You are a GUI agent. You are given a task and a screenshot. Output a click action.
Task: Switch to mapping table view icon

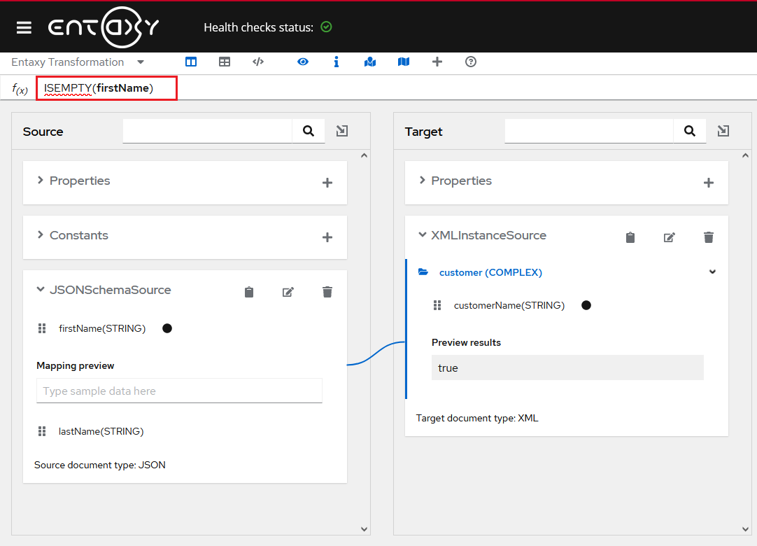coord(225,62)
